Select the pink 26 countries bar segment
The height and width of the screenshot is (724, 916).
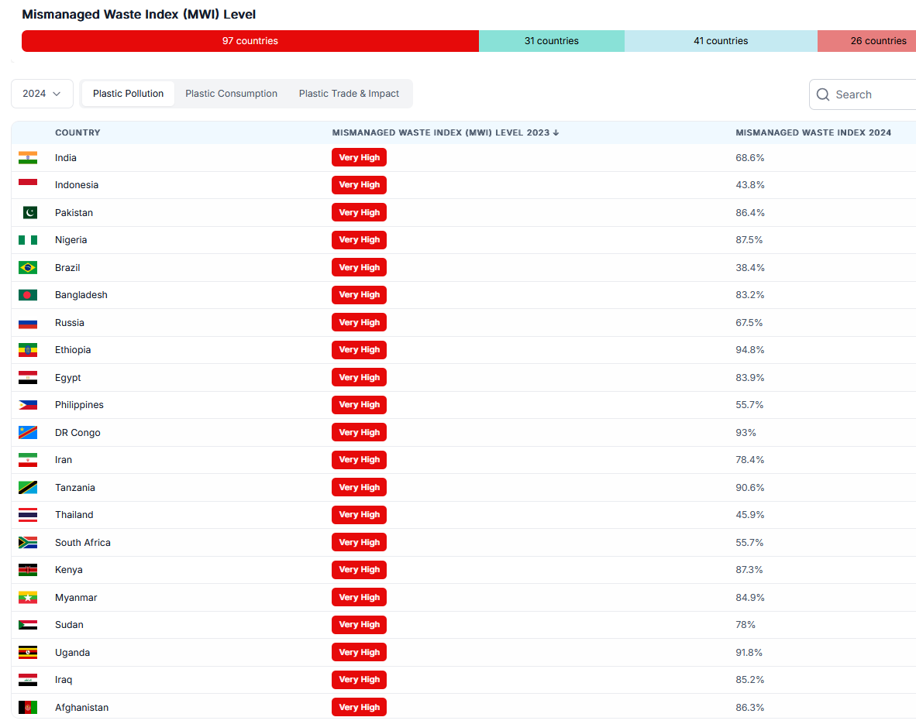click(867, 41)
